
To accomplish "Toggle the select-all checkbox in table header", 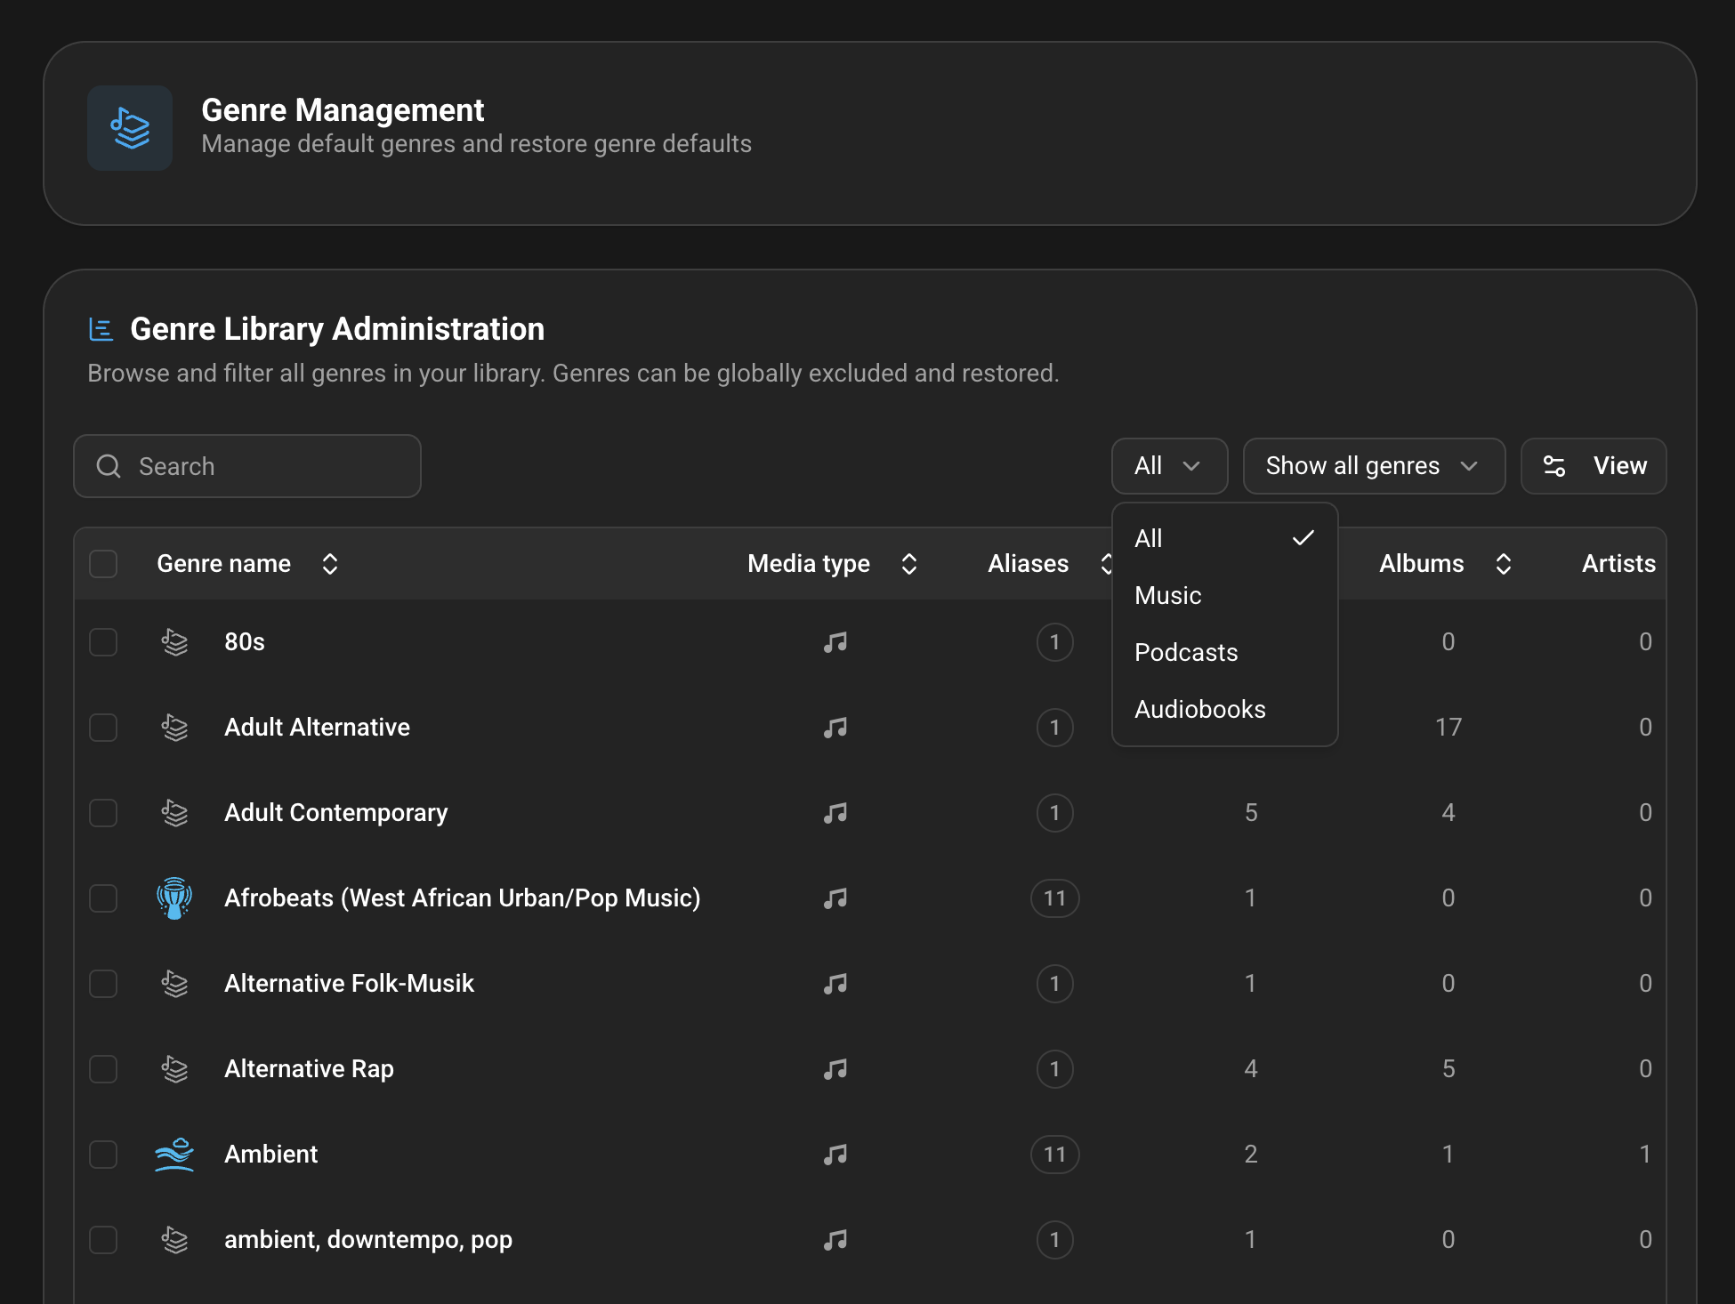I will 103,564.
